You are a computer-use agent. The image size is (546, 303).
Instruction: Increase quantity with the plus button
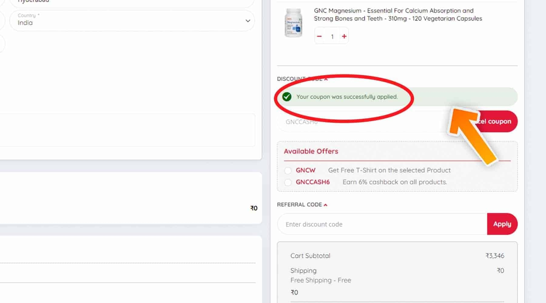pyautogui.click(x=344, y=36)
